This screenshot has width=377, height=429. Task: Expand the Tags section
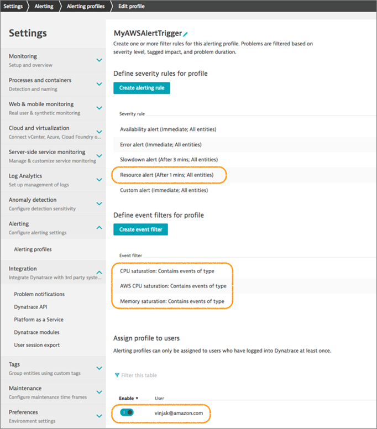[x=100, y=368]
